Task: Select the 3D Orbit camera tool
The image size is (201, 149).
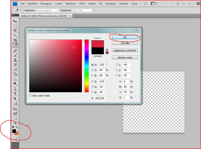Action: [15, 114]
